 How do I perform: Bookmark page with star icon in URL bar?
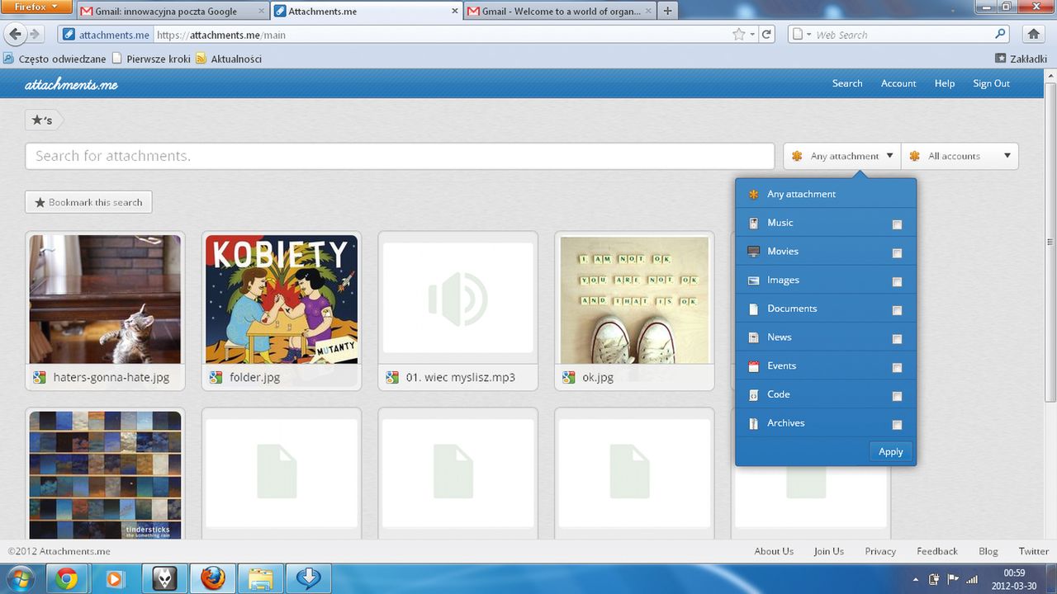click(738, 35)
